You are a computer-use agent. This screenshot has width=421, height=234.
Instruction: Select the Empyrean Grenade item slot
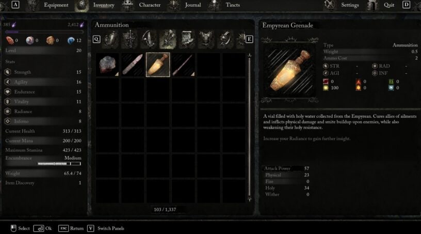tap(158, 65)
